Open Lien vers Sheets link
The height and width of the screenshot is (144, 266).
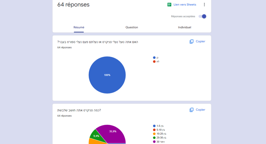[185, 5]
